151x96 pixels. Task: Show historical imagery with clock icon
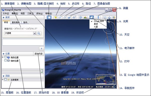pos(81,17)
